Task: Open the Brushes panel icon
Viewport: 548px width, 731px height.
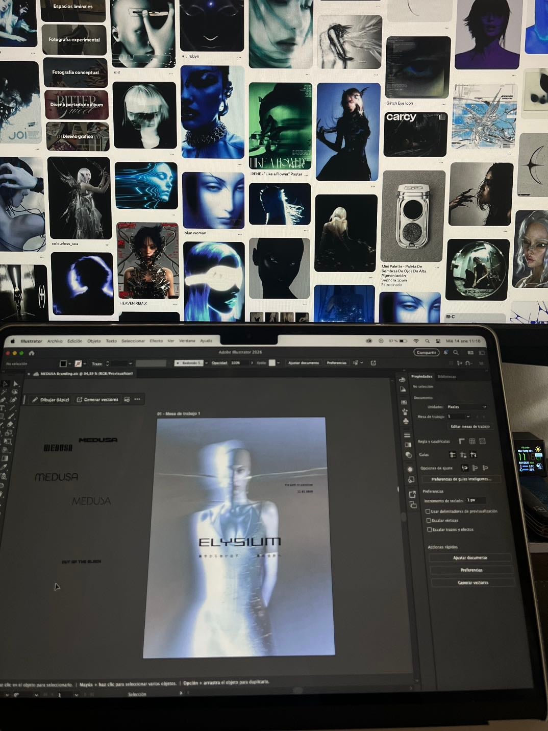Action: click(x=405, y=411)
